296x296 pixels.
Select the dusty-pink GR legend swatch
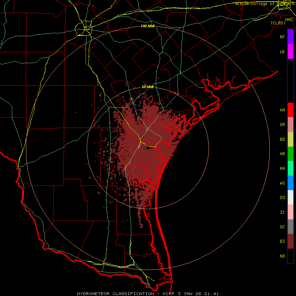click(x=290, y=124)
